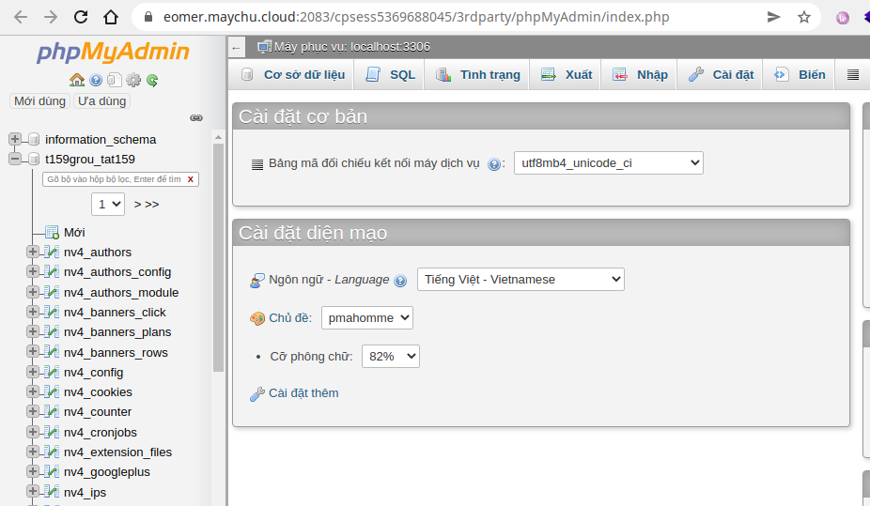Reload navigation panel with green refresh icon
870x506 pixels.
(152, 81)
